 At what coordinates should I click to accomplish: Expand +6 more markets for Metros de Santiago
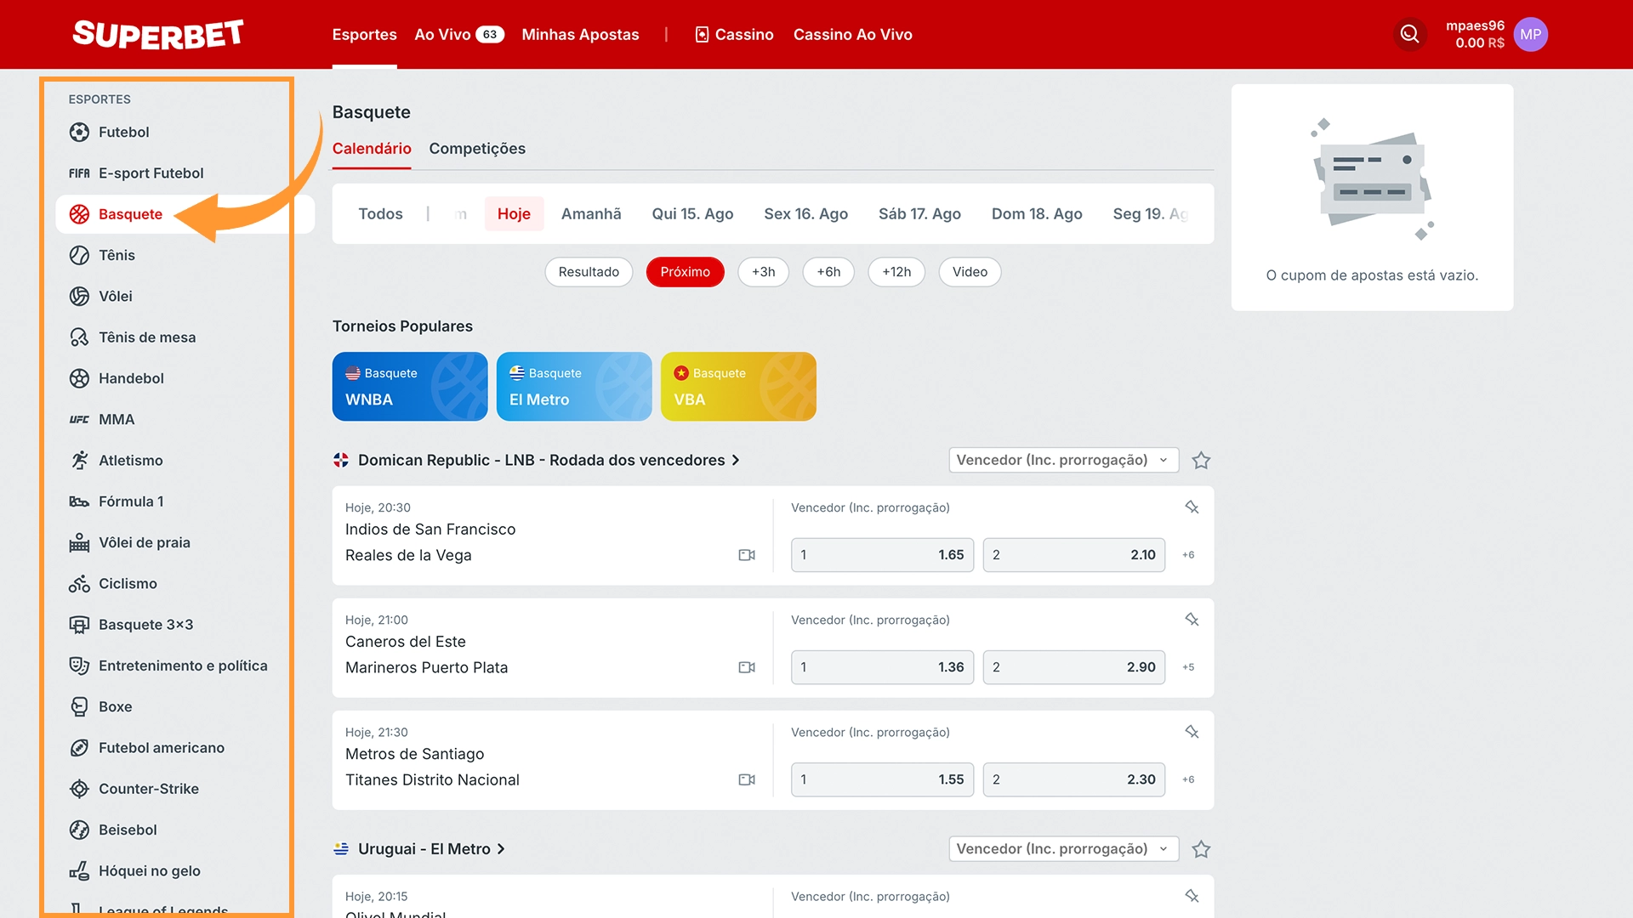[1188, 779]
